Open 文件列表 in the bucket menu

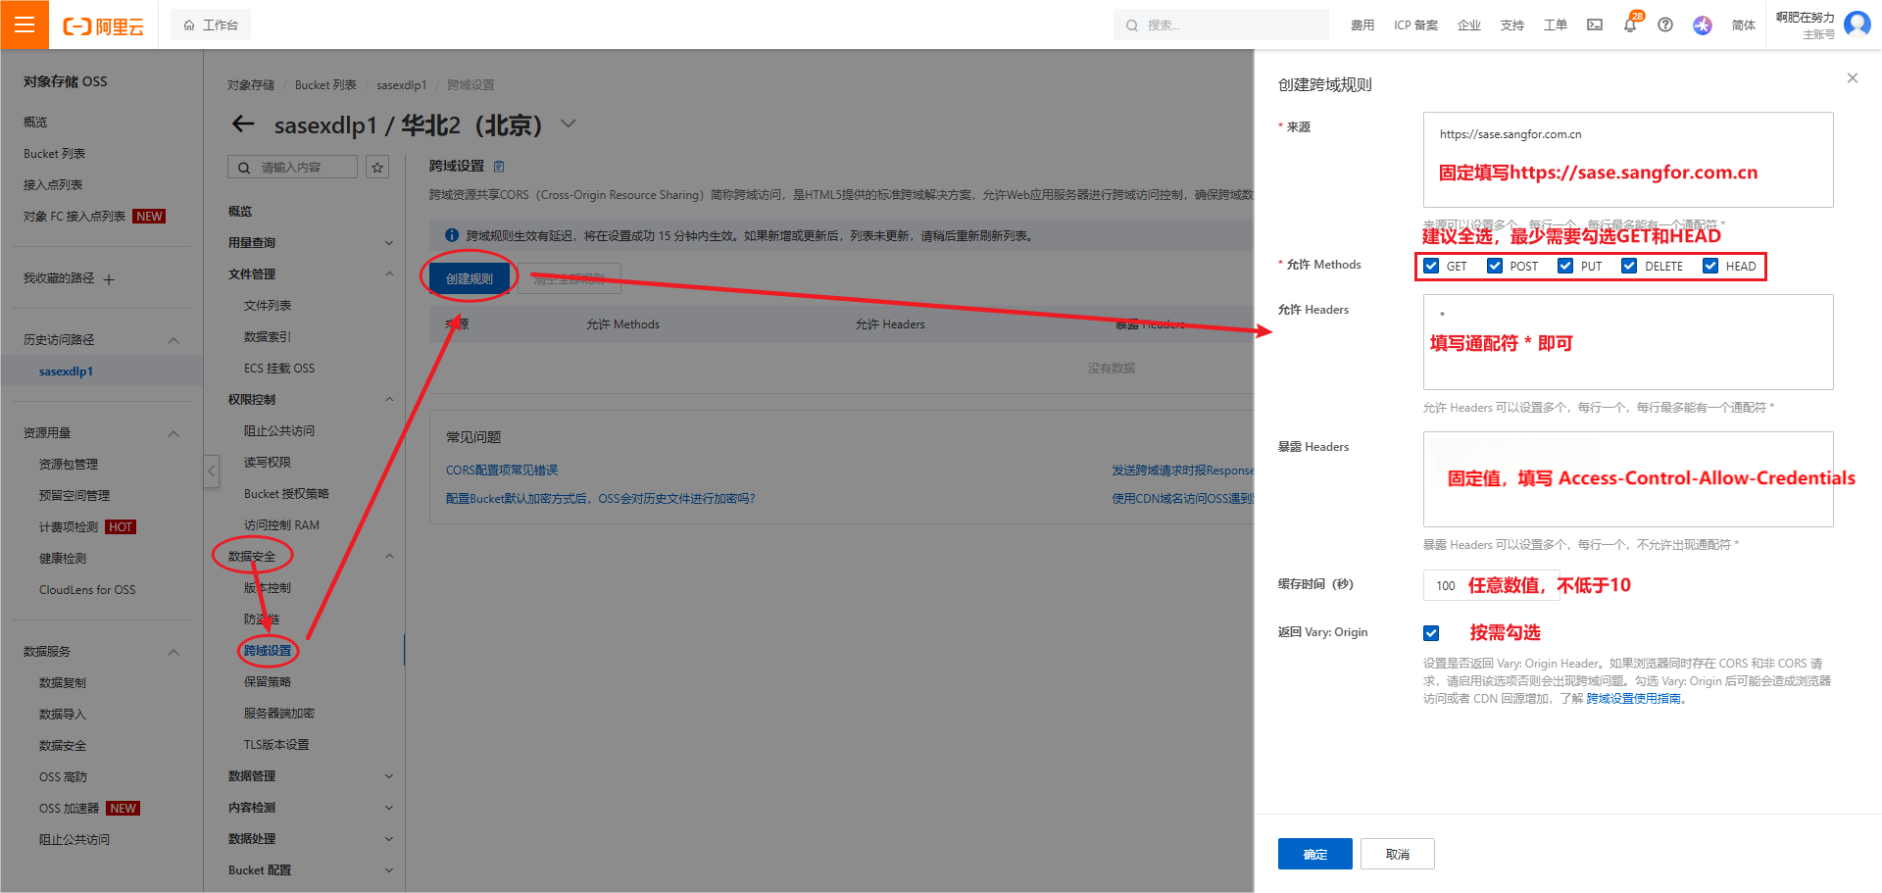[x=268, y=306]
